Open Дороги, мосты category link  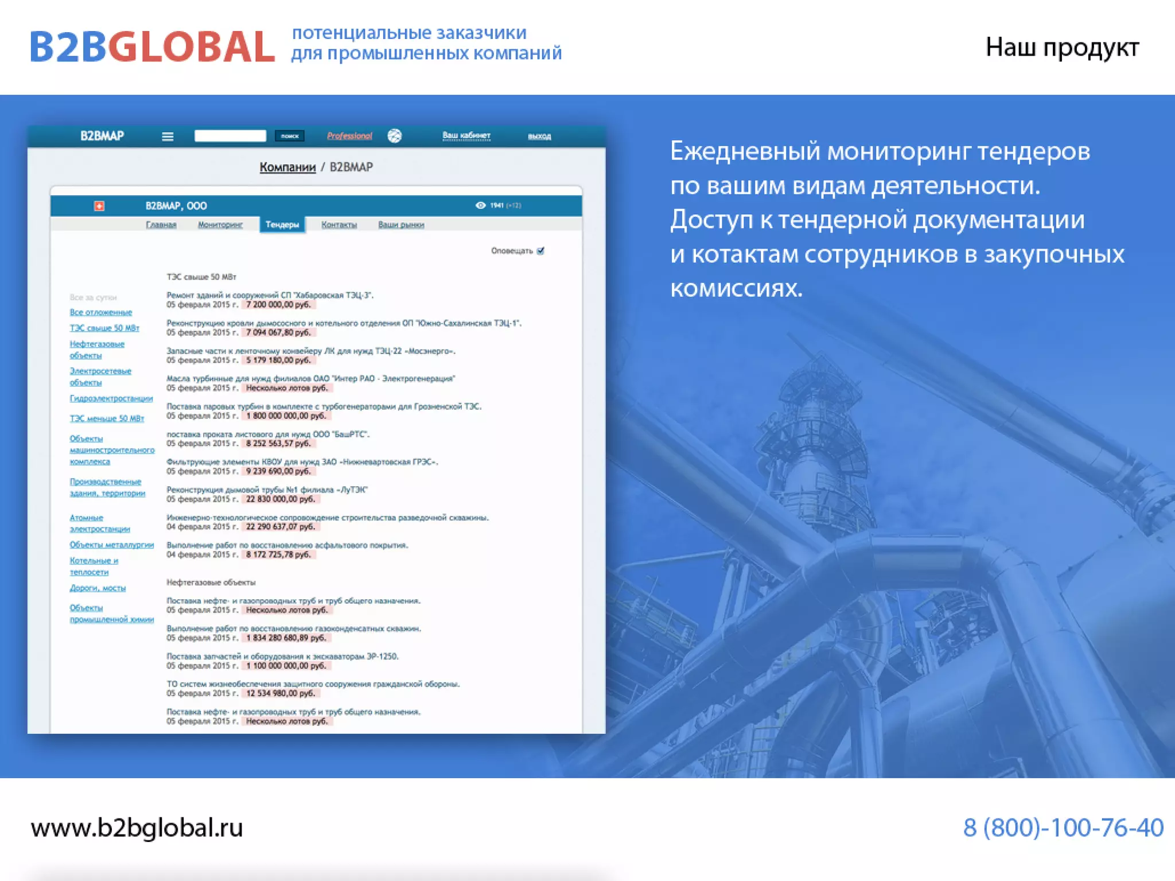(x=98, y=588)
